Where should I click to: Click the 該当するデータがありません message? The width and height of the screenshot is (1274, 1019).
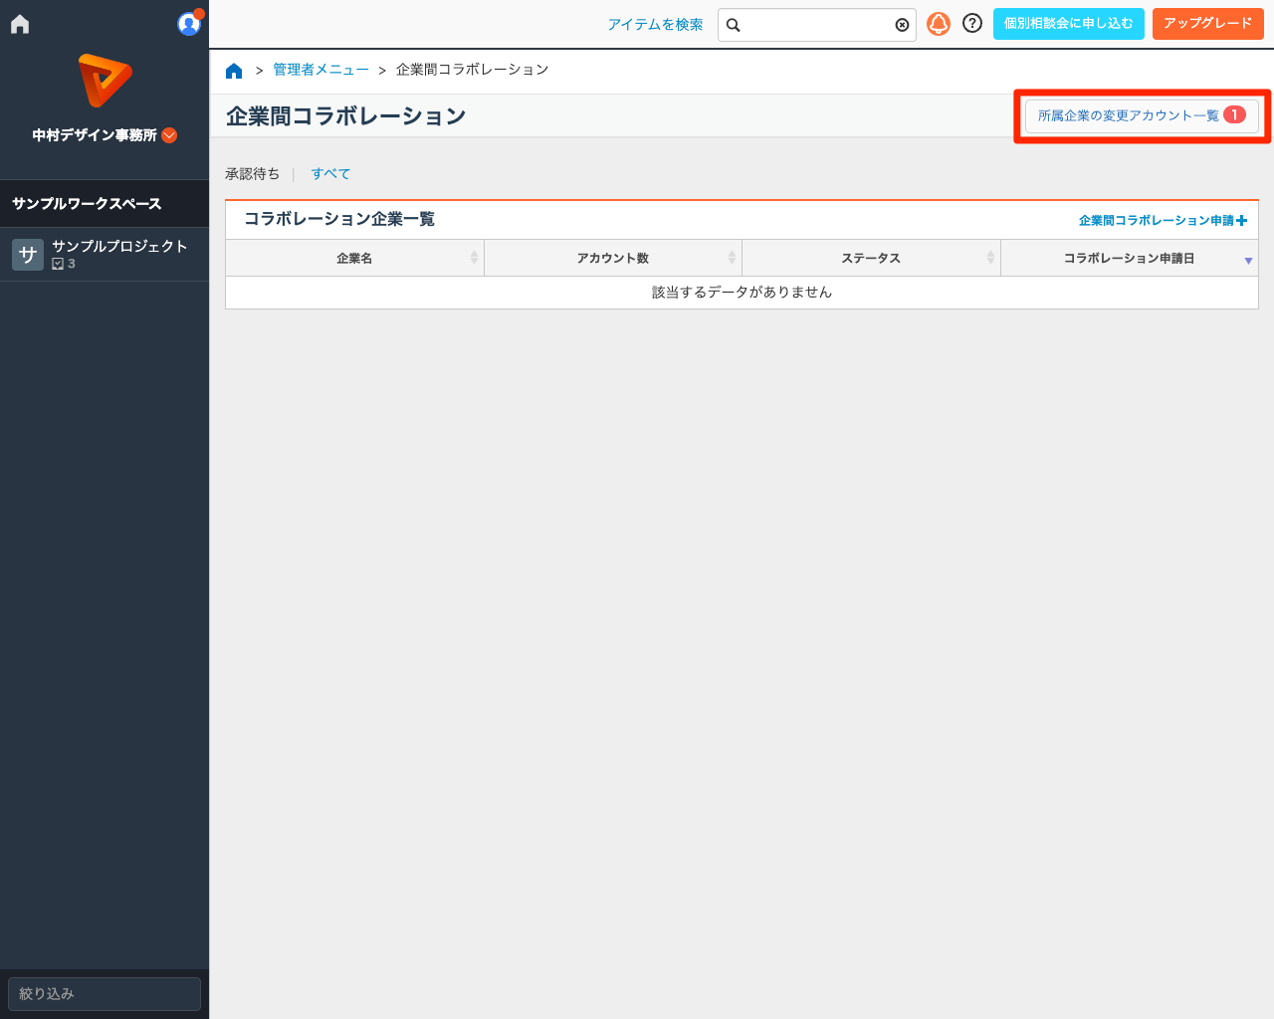click(742, 292)
